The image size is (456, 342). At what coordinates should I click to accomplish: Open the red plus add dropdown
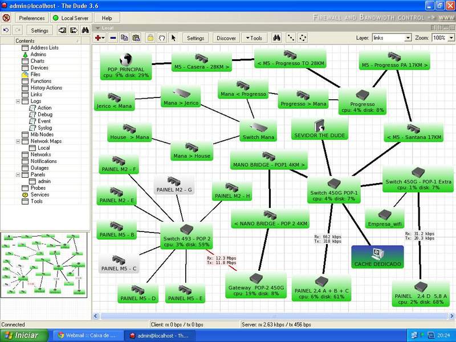pyautogui.click(x=100, y=38)
